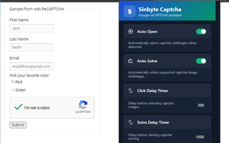Click 'Automatically solves supported captcha' description
Viewport: 229px width, 143px height.
click(163, 74)
